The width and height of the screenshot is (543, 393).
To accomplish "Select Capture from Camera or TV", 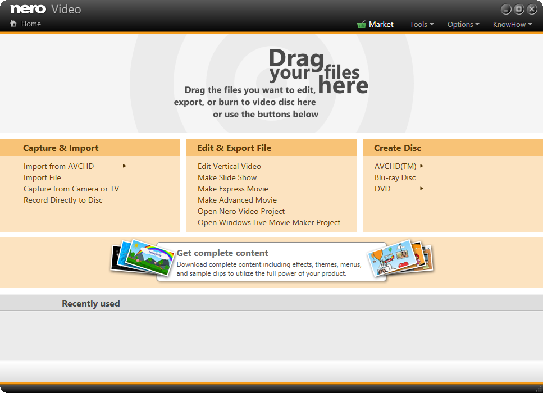I will tap(71, 189).
